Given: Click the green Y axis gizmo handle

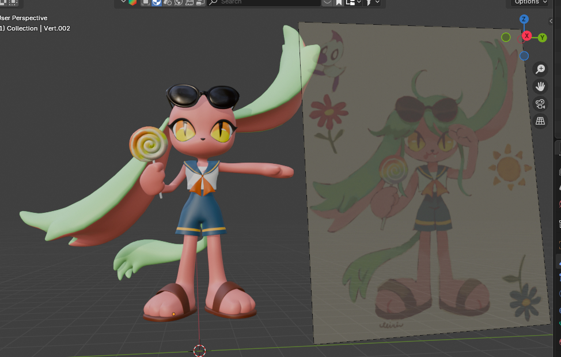Looking at the screenshot, I should click(x=542, y=38).
